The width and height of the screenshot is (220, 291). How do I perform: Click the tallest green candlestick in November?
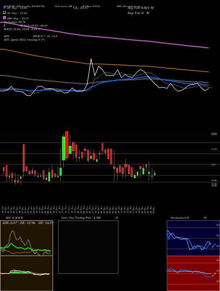click(x=63, y=149)
